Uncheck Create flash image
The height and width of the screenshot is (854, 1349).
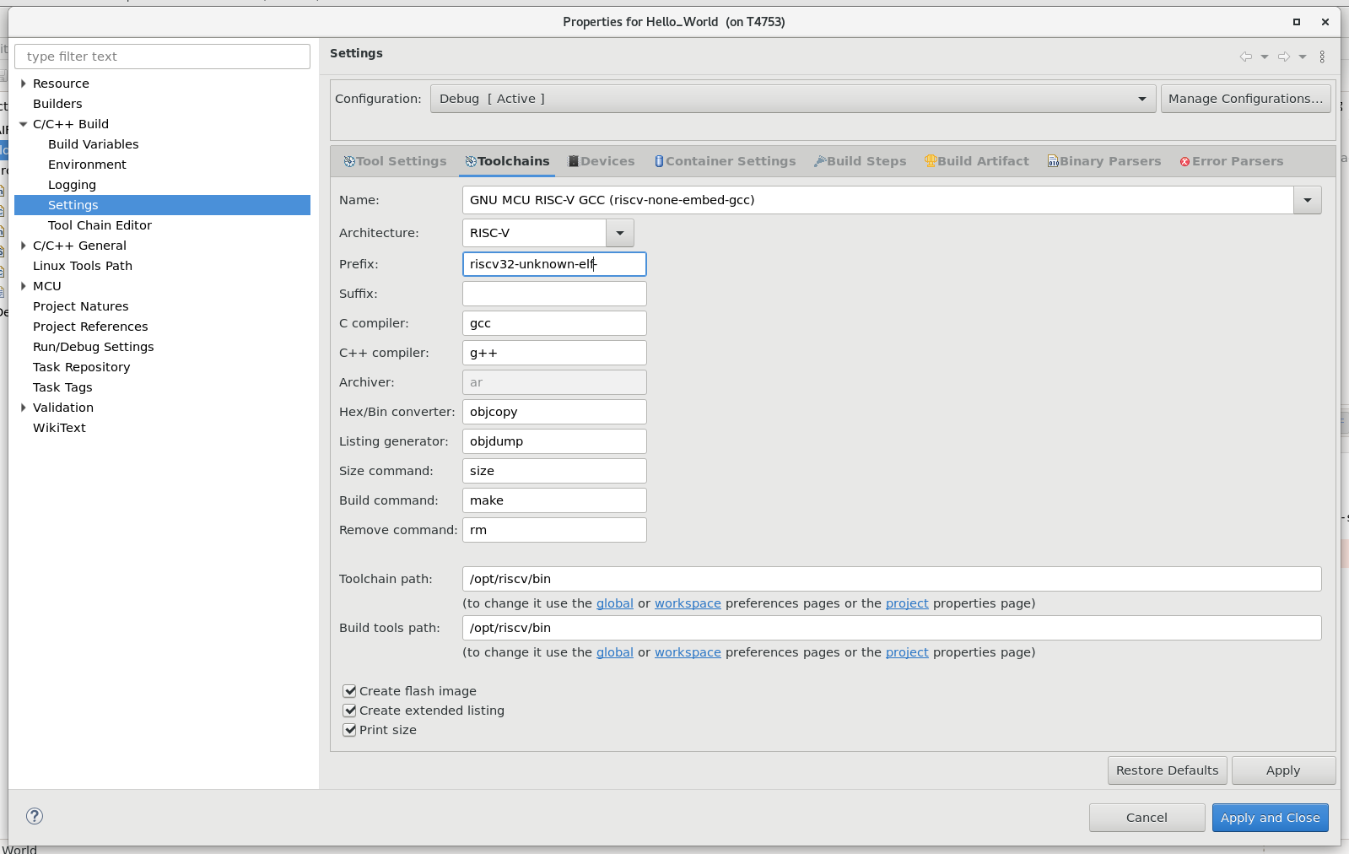pos(349,691)
